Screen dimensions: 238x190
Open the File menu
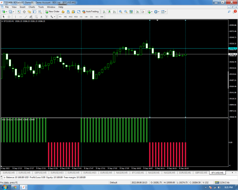tap(7, 7)
